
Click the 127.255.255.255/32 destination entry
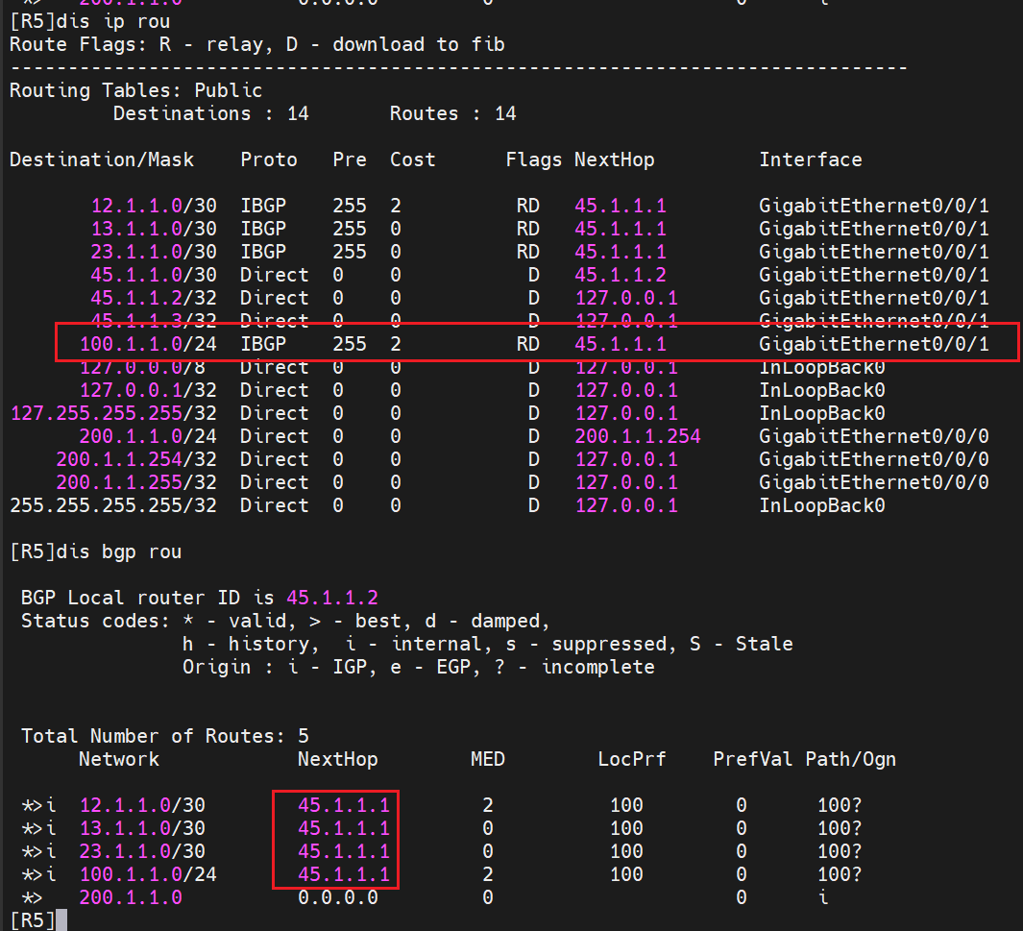[113, 413]
